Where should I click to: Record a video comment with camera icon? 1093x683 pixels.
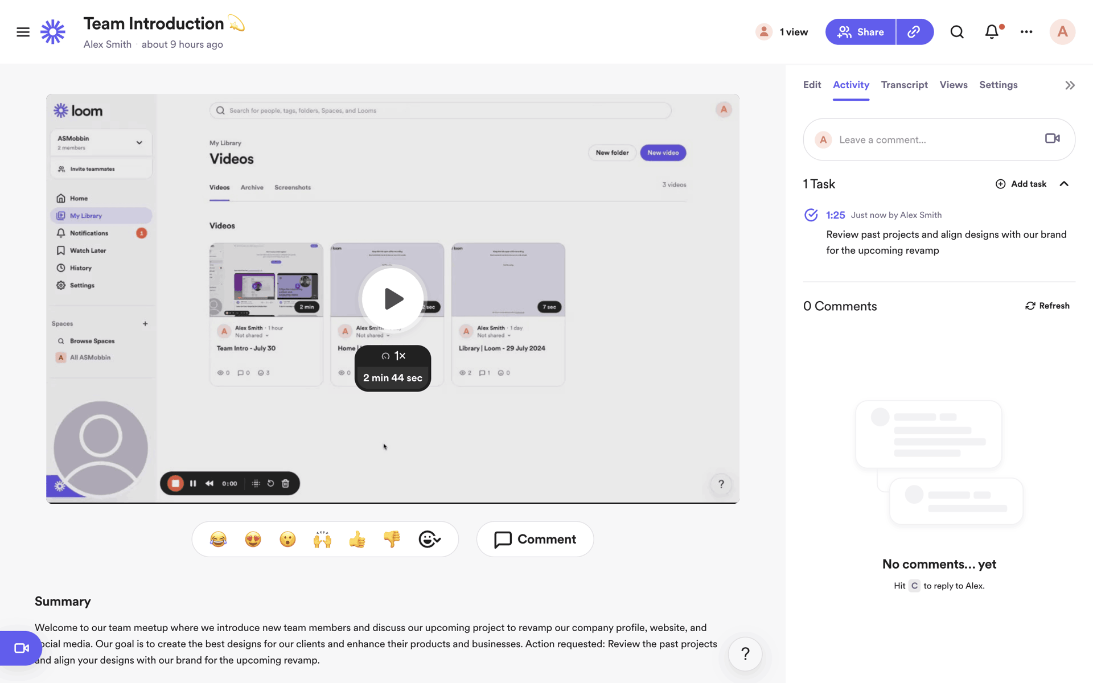1052,138
